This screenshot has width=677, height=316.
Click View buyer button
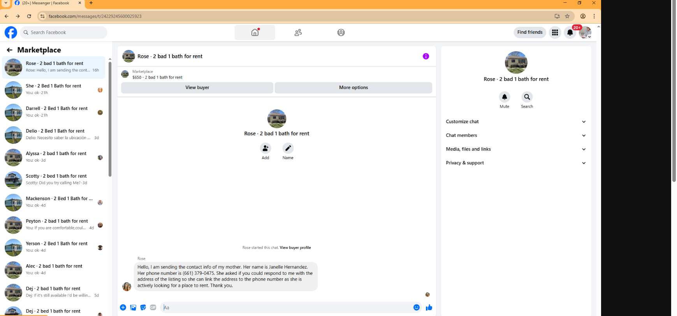click(x=197, y=87)
